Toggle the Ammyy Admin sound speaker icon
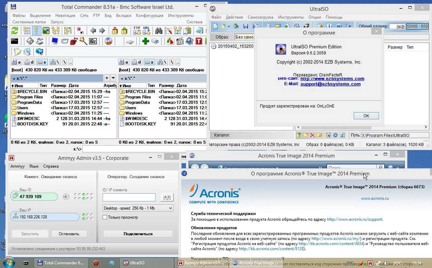 [66, 197]
